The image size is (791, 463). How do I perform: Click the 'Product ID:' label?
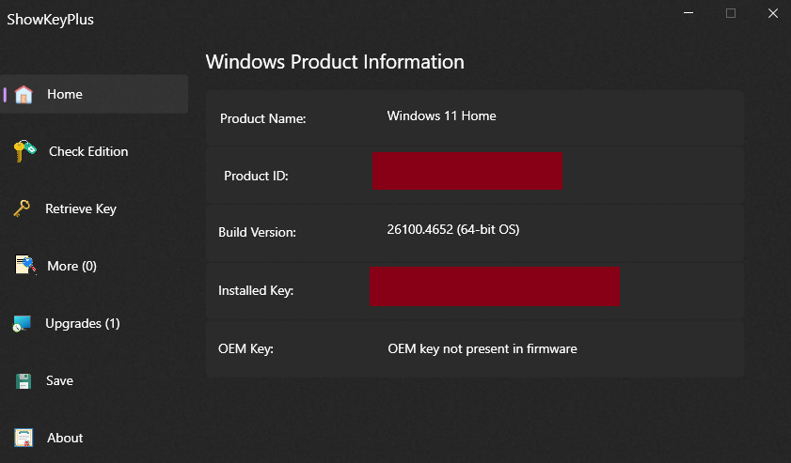[x=256, y=176]
